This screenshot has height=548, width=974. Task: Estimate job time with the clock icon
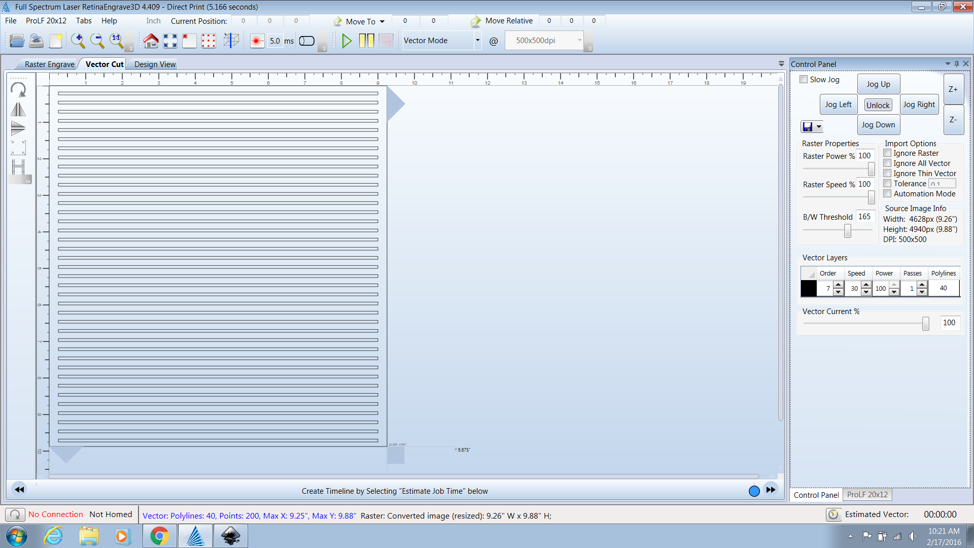point(833,515)
